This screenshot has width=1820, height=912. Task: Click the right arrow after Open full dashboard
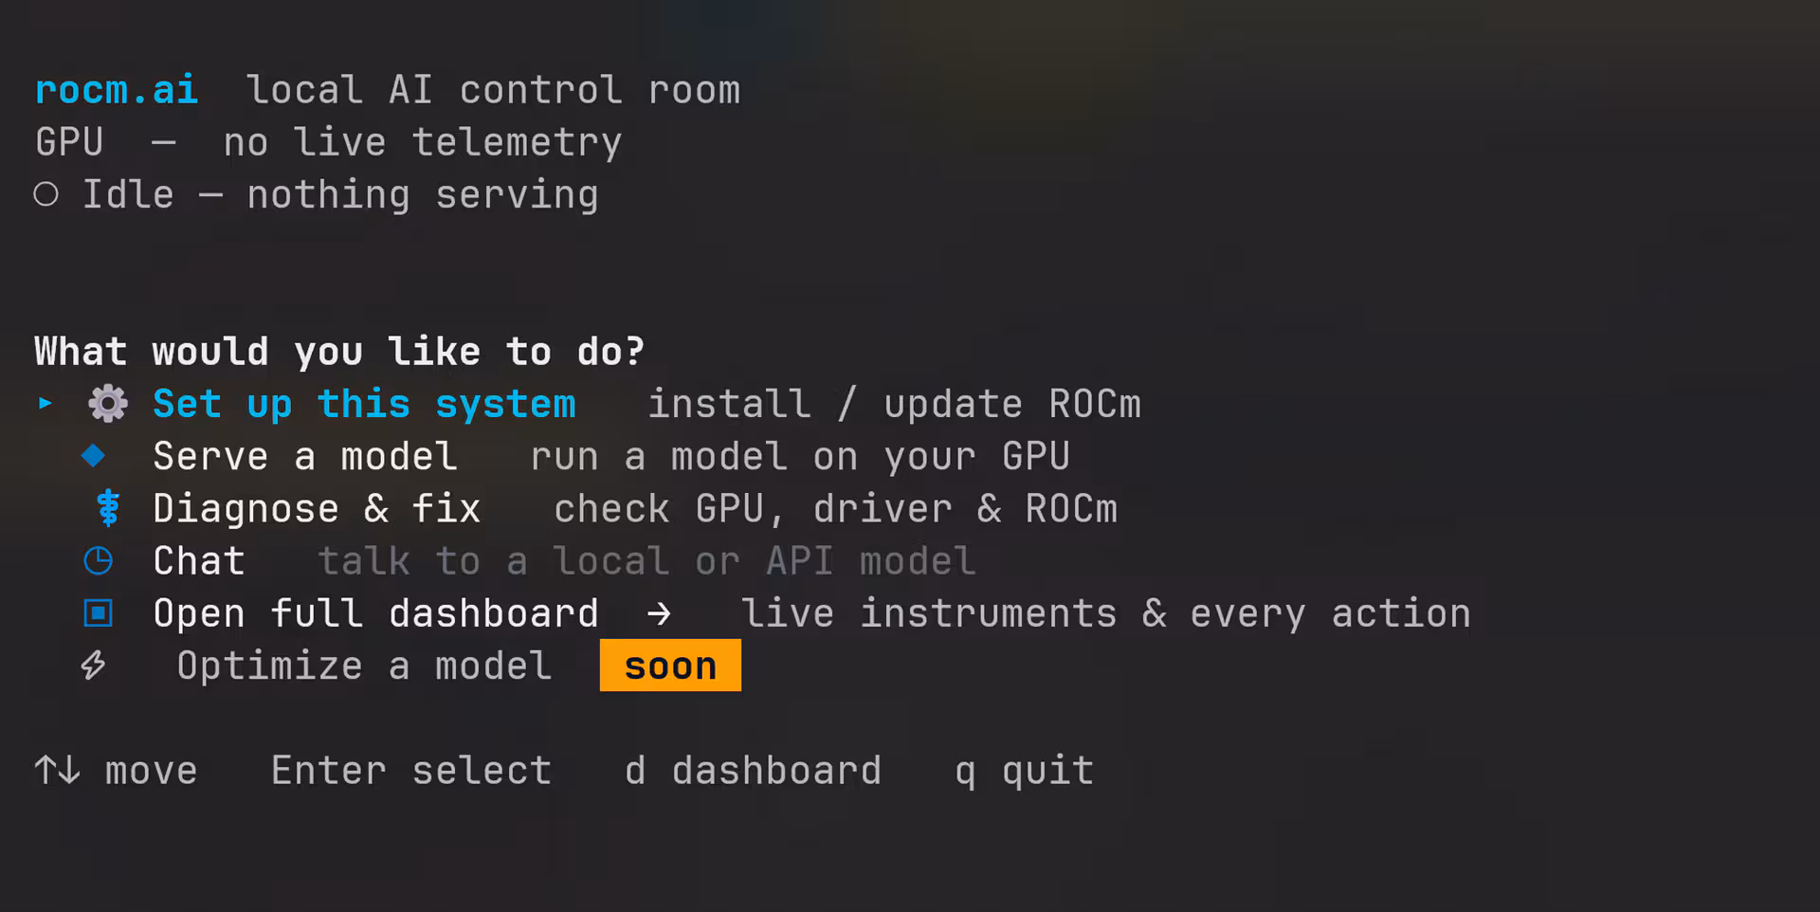(659, 614)
